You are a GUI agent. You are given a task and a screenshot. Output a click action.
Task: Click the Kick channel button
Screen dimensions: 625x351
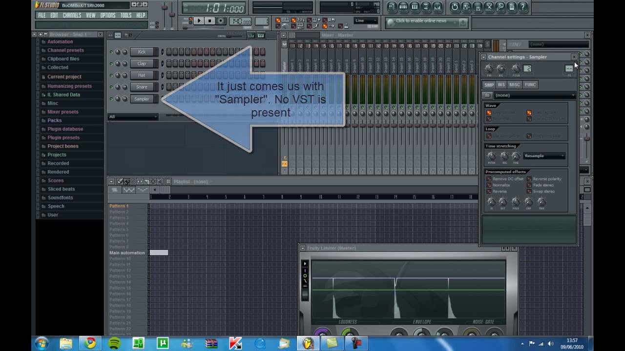point(142,52)
